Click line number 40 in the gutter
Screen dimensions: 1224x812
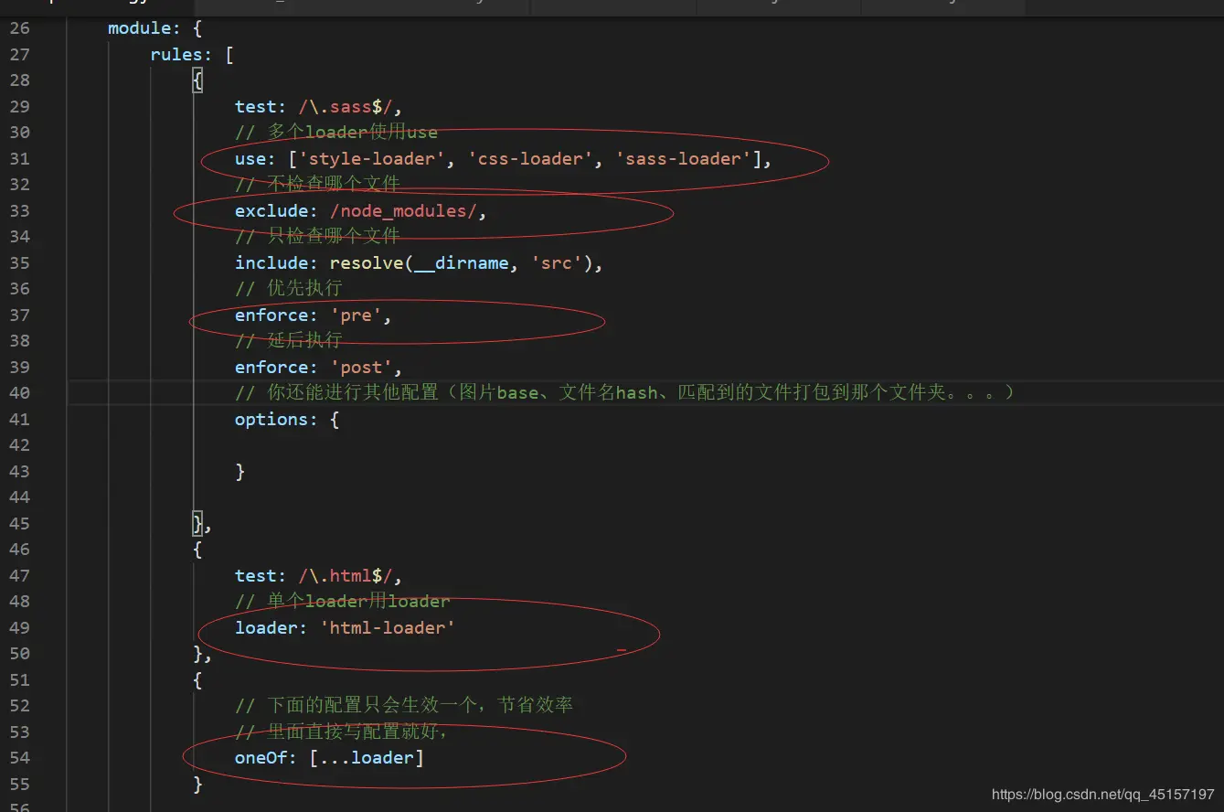[x=19, y=393]
